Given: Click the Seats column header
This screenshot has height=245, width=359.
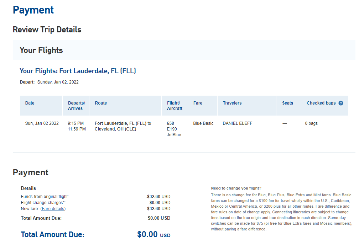Looking at the screenshot, I should pos(287,103).
